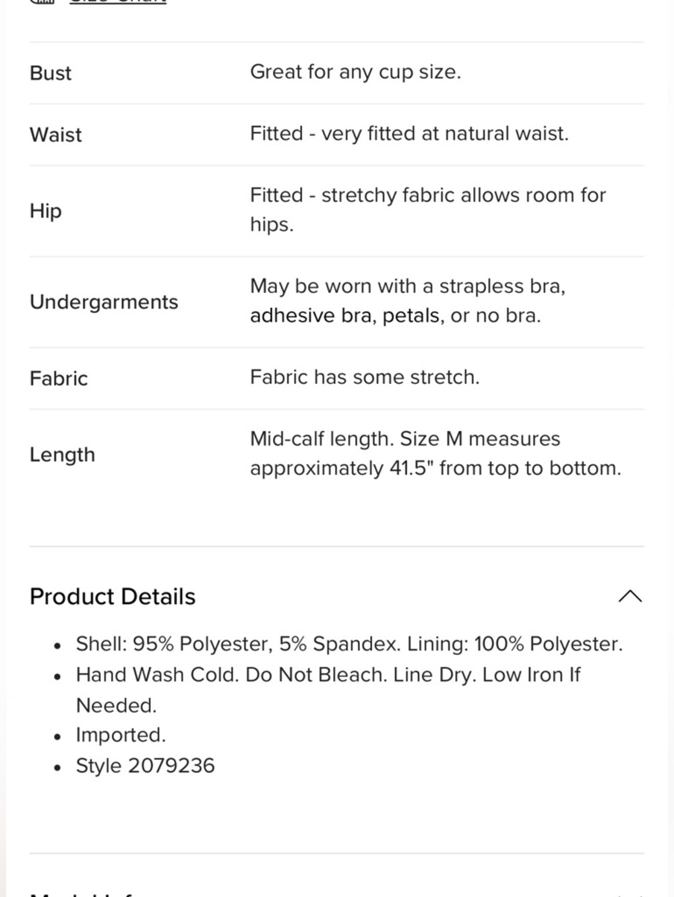This screenshot has height=897, width=674.
Task: Click the Length row label
Action: click(x=62, y=455)
